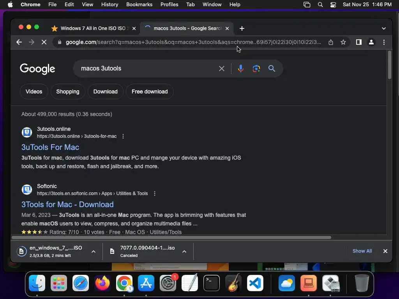Open a new tab with plus button

click(242, 28)
